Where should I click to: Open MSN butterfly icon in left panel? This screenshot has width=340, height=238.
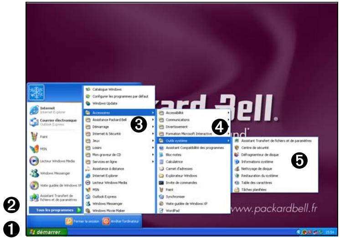point(34,149)
